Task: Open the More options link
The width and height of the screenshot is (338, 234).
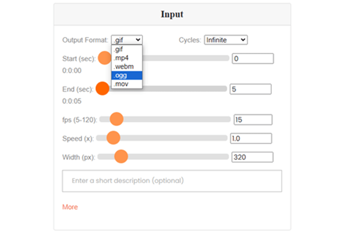Action: [70, 207]
